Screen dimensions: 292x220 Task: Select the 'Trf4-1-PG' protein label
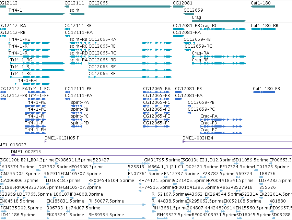pos(39,88)
